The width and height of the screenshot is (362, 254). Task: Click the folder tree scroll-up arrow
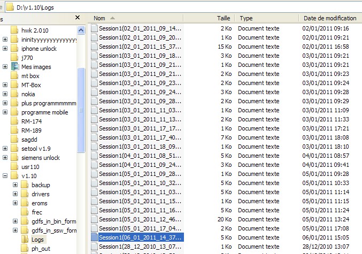[81, 30]
